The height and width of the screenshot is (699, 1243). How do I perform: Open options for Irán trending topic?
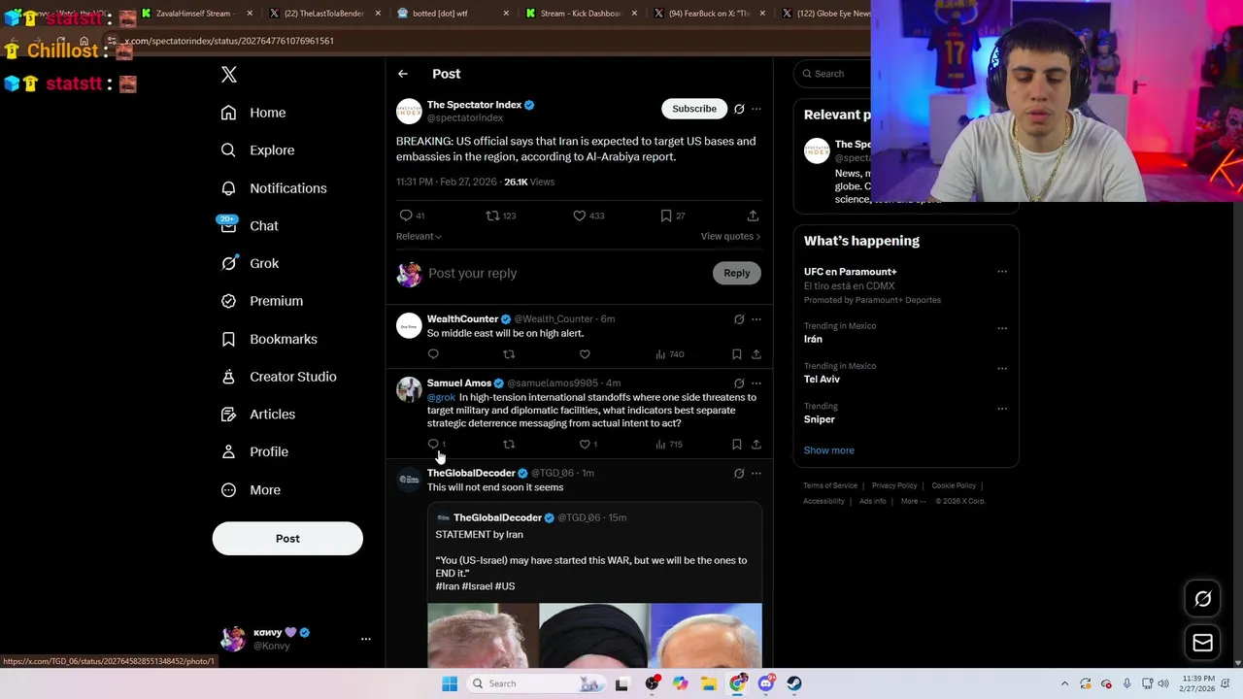tap(1002, 328)
